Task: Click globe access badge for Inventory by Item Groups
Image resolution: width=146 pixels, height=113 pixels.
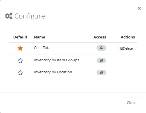Action: [101, 60]
